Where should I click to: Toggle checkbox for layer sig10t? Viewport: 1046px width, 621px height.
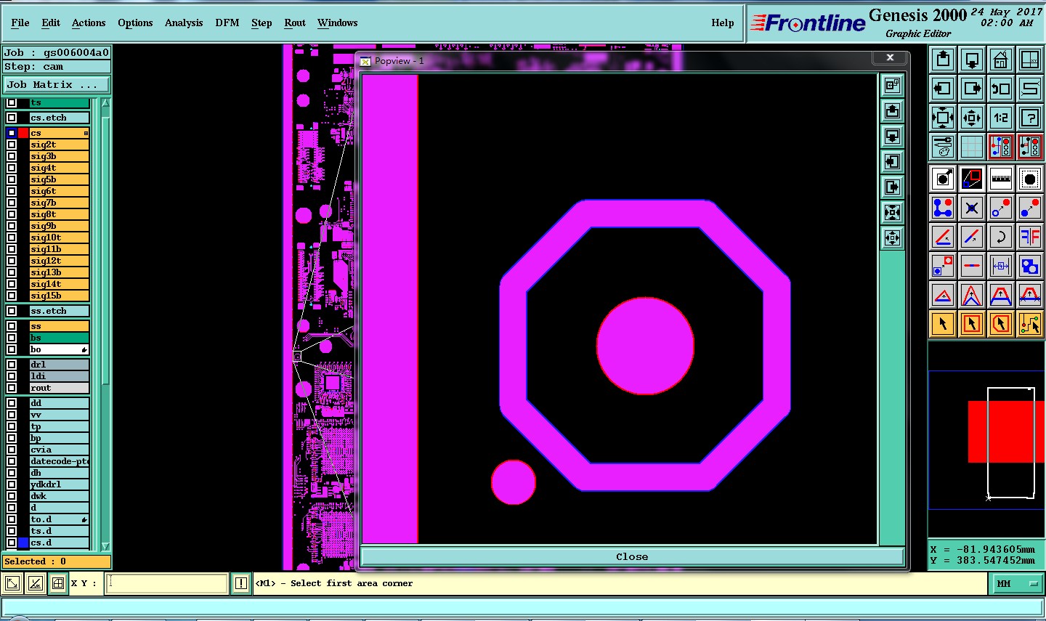(12, 238)
